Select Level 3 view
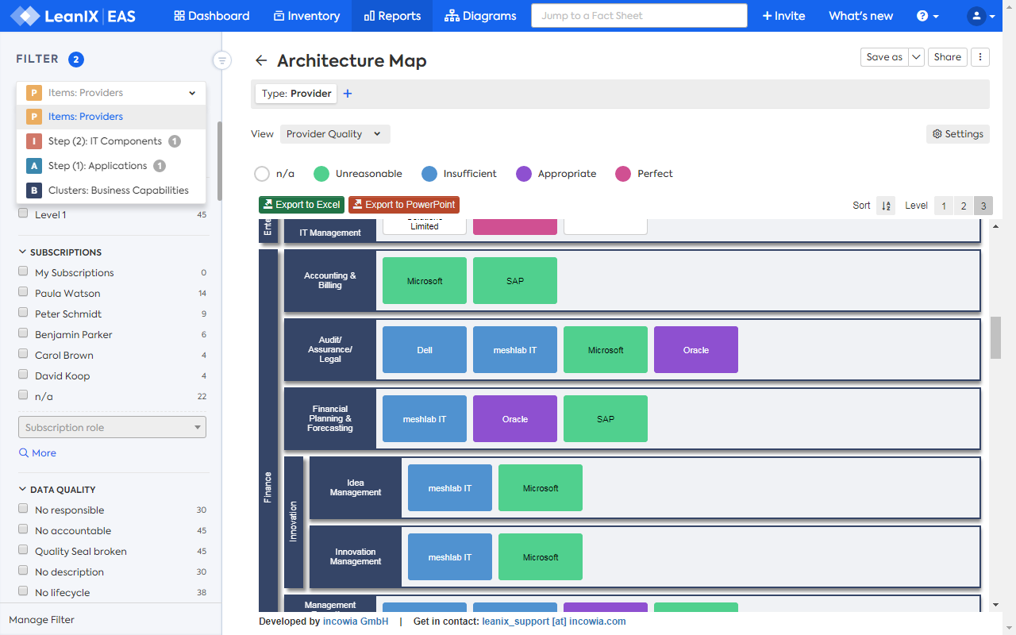Image resolution: width=1016 pixels, height=635 pixels. (983, 206)
